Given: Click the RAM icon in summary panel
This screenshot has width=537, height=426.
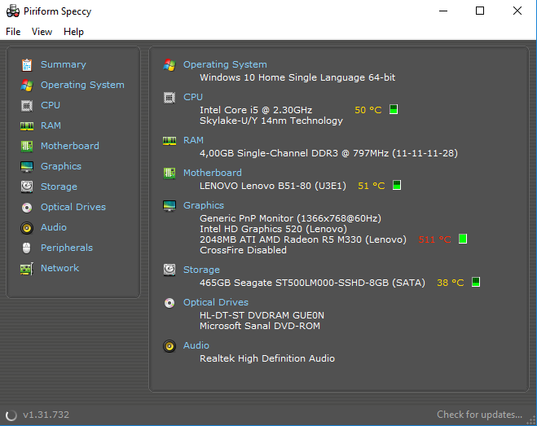Looking at the screenshot, I should (x=169, y=141).
